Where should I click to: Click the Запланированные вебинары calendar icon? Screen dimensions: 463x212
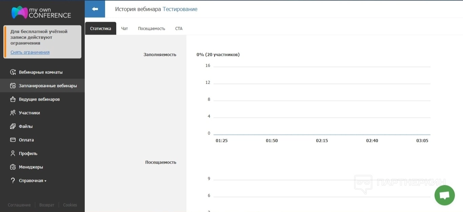pyautogui.click(x=13, y=86)
